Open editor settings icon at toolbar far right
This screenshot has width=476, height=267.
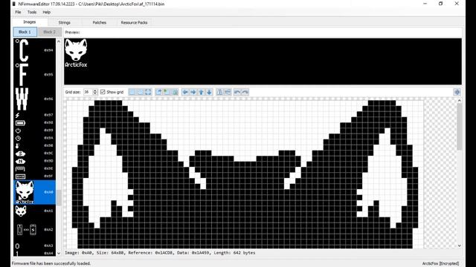(x=457, y=92)
